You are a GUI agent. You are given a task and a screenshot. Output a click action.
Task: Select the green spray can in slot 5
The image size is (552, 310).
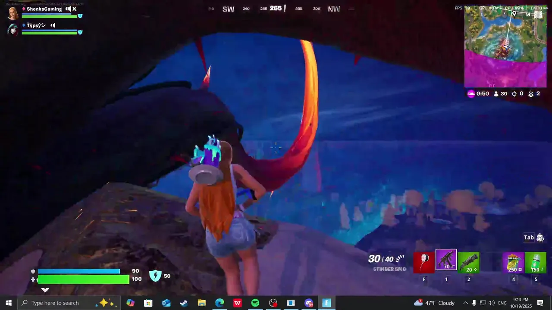pyautogui.click(x=536, y=263)
